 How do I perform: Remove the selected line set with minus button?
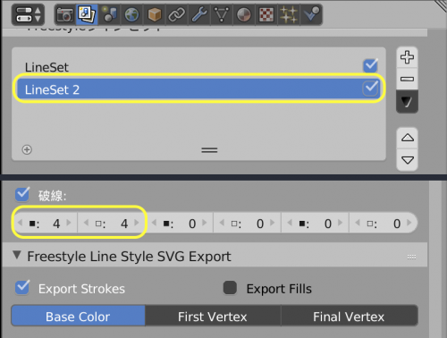(407, 79)
